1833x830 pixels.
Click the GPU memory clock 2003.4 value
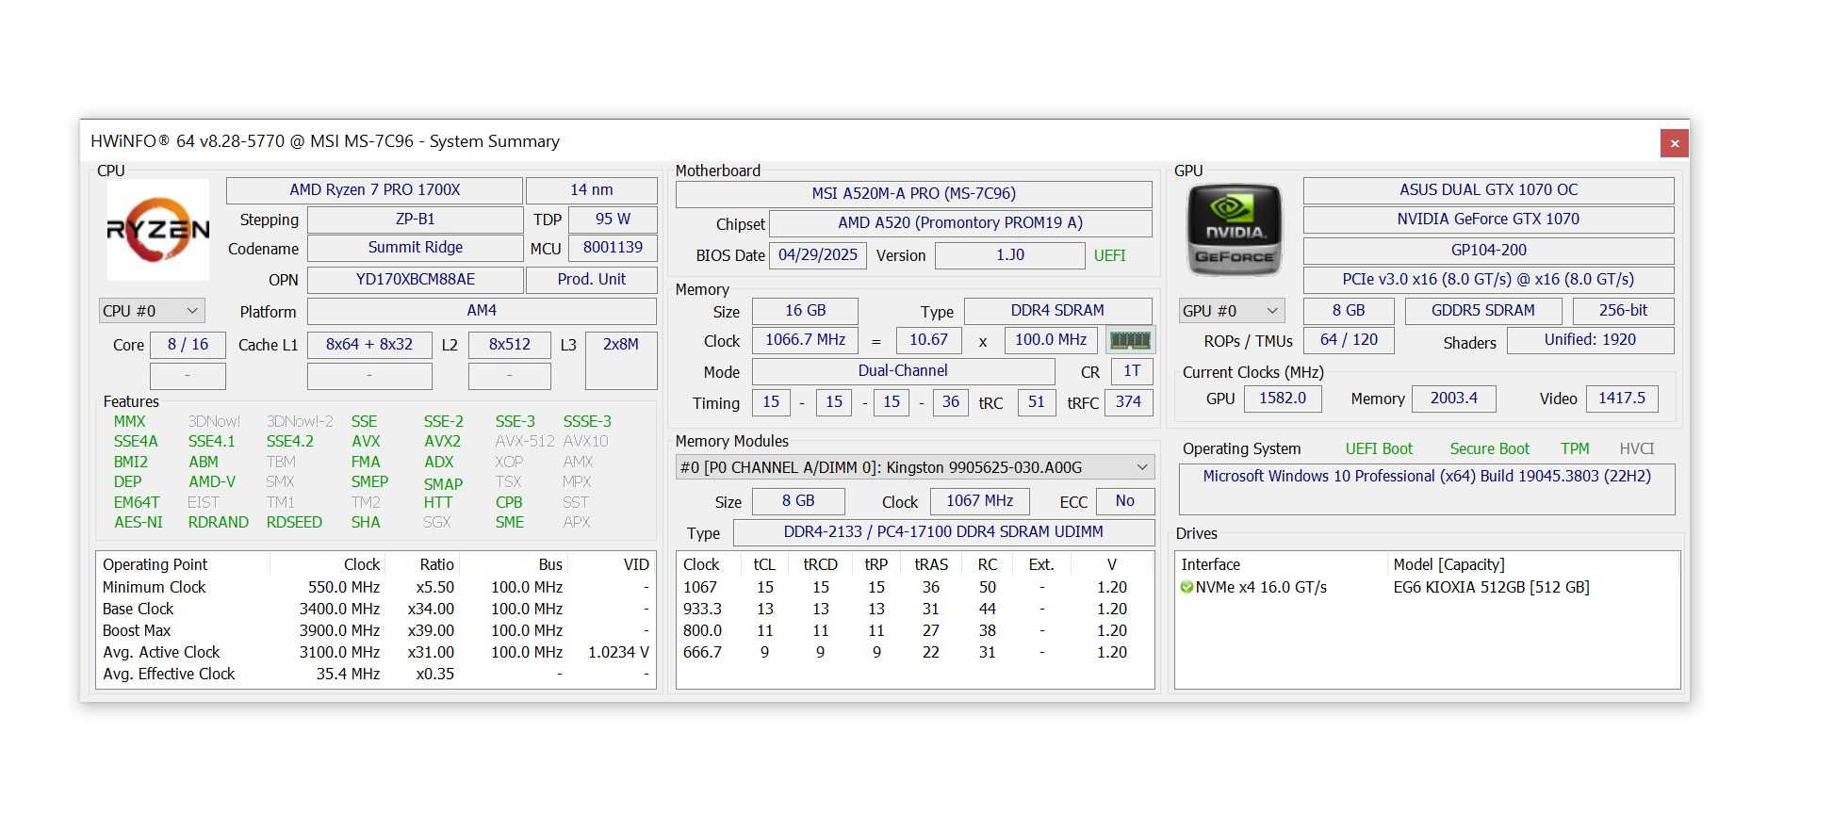coord(1453,399)
